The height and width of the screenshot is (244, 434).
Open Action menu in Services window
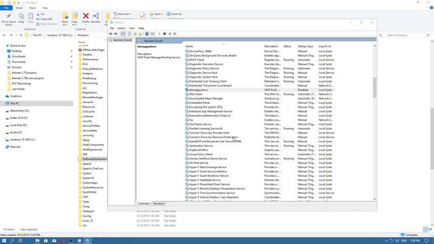pos(121,28)
